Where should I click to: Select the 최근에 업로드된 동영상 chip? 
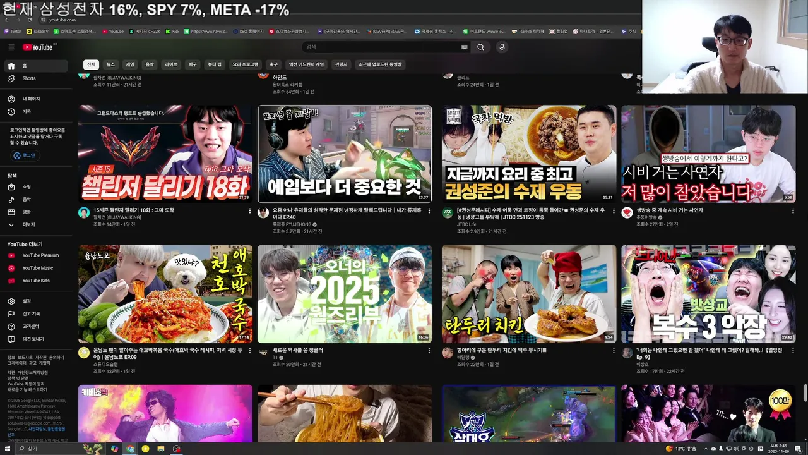pos(380,64)
